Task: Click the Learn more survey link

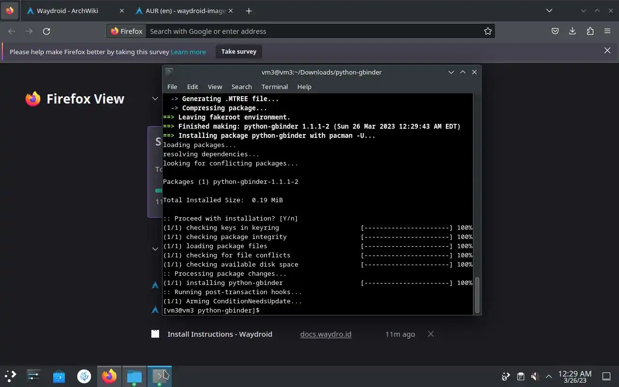Action: [x=188, y=52]
